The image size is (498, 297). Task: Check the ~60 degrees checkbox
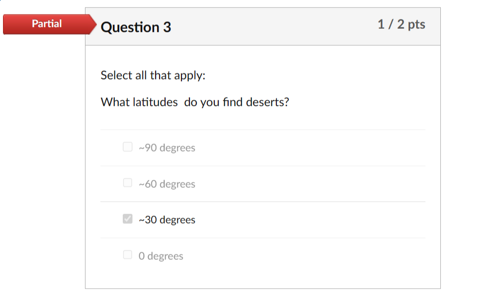(x=128, y=183)
